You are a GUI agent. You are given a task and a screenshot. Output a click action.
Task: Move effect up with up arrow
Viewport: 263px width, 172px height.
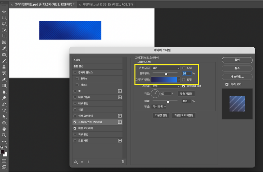click(x=82, y=162)
